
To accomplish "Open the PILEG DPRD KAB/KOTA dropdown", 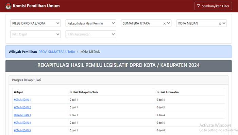I will point(35,23).
